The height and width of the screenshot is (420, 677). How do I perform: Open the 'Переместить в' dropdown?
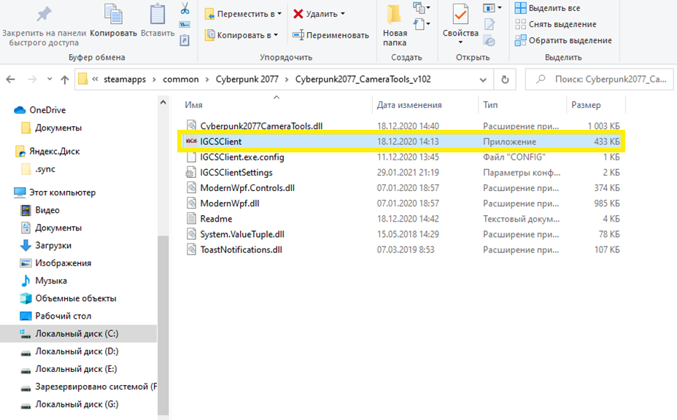coord(244,14)
